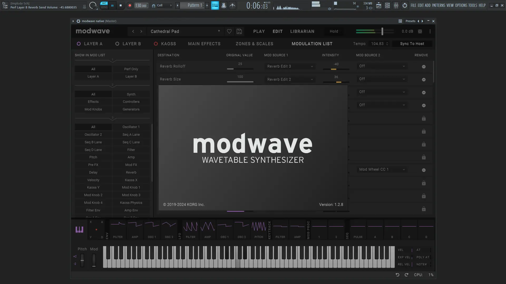Click the save preset floppy icon
506x284 pixels.
[239, 31]
